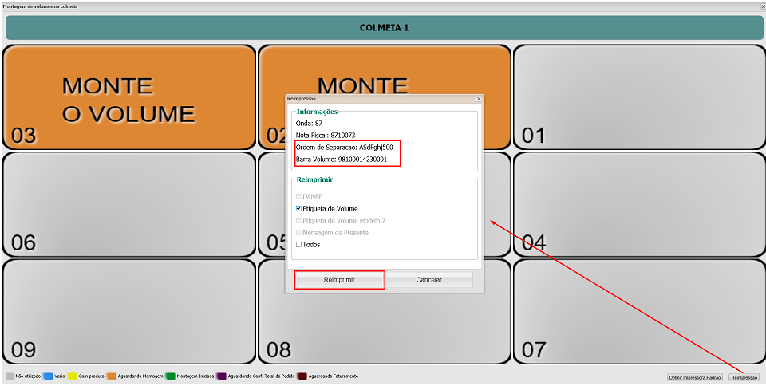This screenshot has width=766, height=386.
Task: Tick the Todos checkbox
Action: [x=298, y=245]
